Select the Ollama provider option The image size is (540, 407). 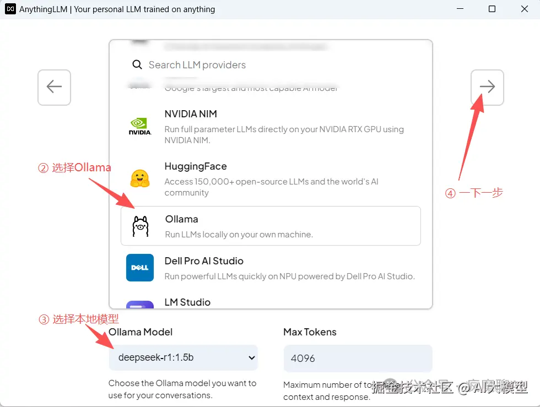[271, 226]
